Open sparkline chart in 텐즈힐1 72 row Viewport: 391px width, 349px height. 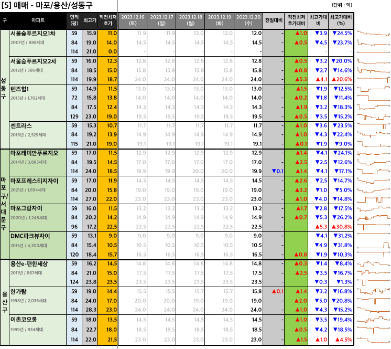click(373, 98)
